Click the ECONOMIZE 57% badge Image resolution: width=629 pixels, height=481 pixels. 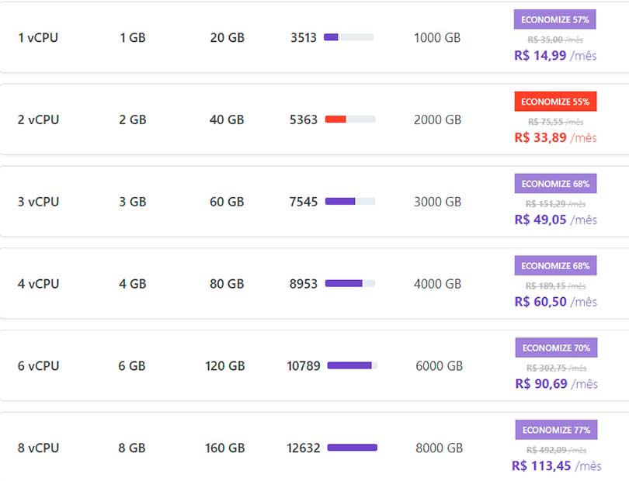554,19
